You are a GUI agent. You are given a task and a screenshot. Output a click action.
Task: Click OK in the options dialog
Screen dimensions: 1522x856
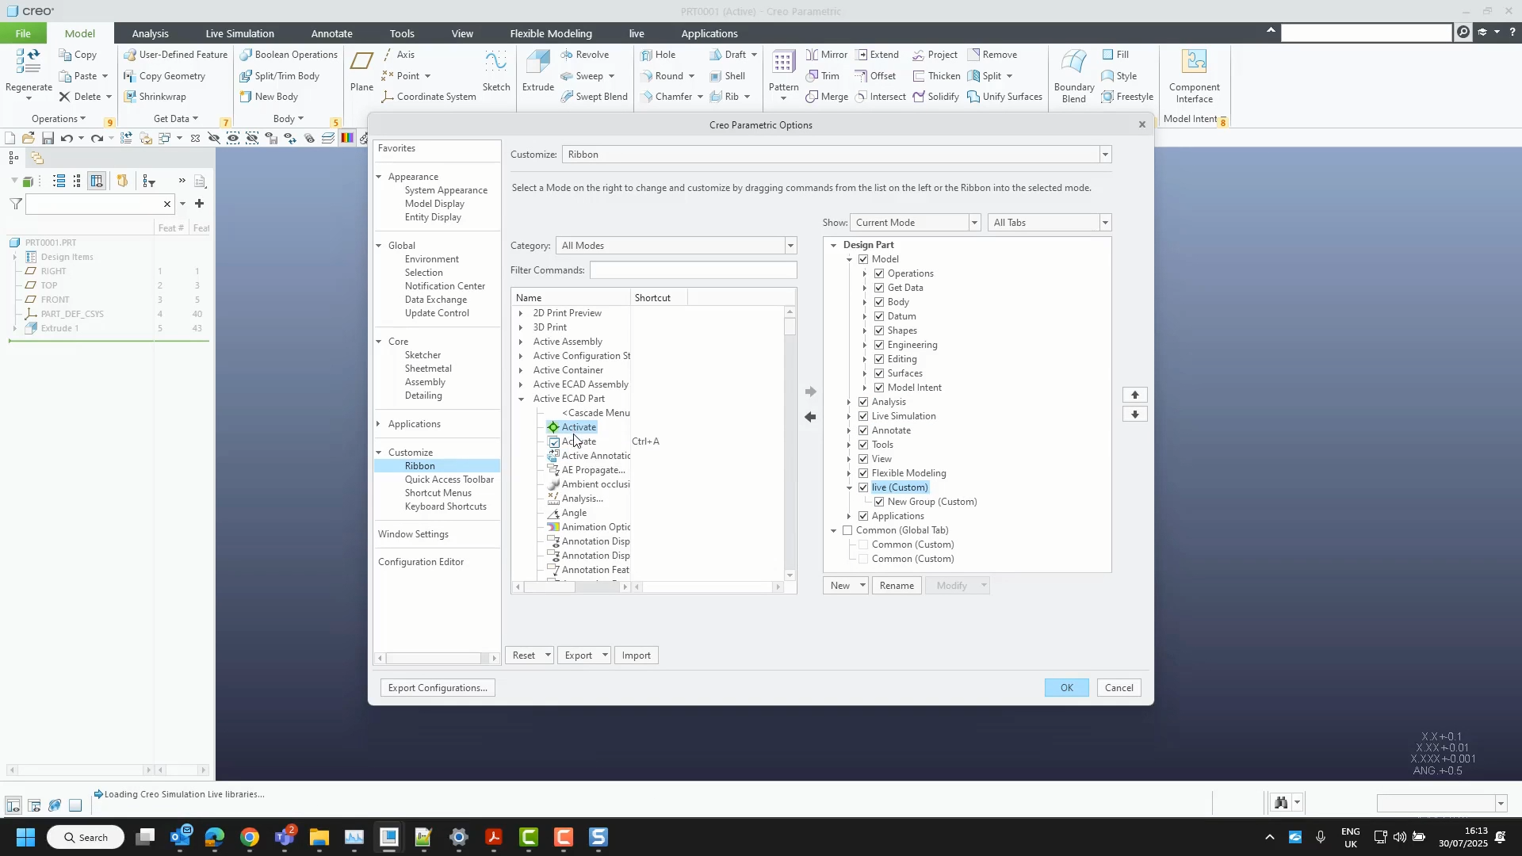pyautogui.click(x=1067, y=688)
